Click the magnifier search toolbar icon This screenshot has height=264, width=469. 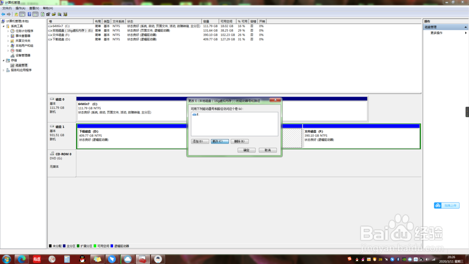click(x=60, y=15)
